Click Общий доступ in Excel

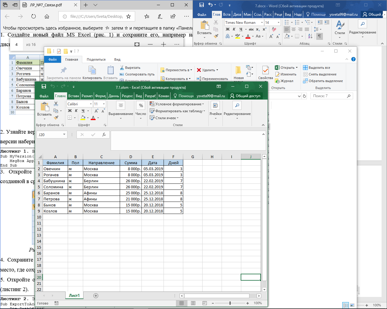pyautogui.click(x=245, y=96)
